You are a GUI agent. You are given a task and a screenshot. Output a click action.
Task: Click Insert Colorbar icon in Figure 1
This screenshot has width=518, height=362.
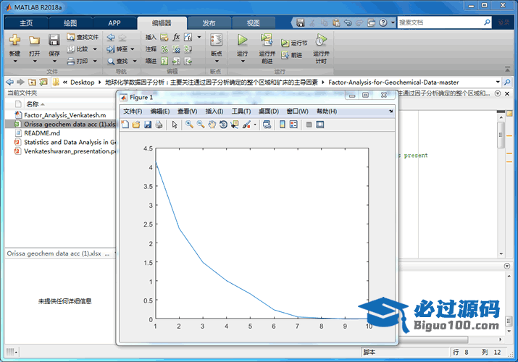click(283, 125)
